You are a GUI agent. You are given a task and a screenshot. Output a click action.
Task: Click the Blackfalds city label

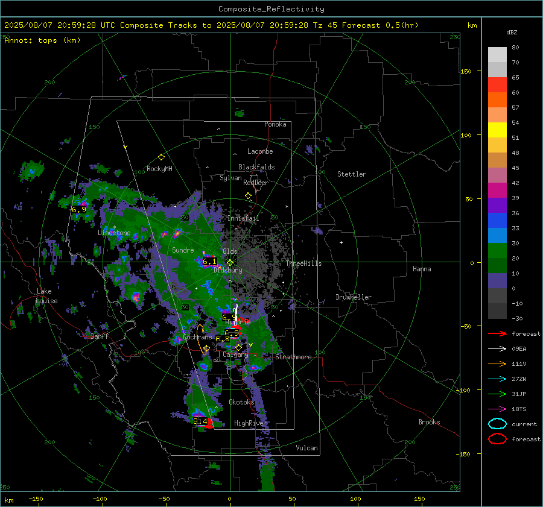(256, 167)
